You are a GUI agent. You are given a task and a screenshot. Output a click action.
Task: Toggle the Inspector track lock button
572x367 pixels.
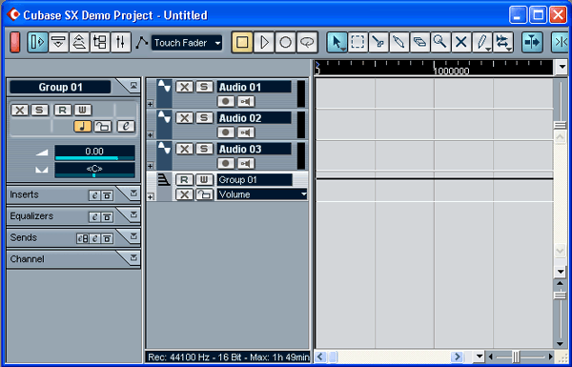[103, 126]
